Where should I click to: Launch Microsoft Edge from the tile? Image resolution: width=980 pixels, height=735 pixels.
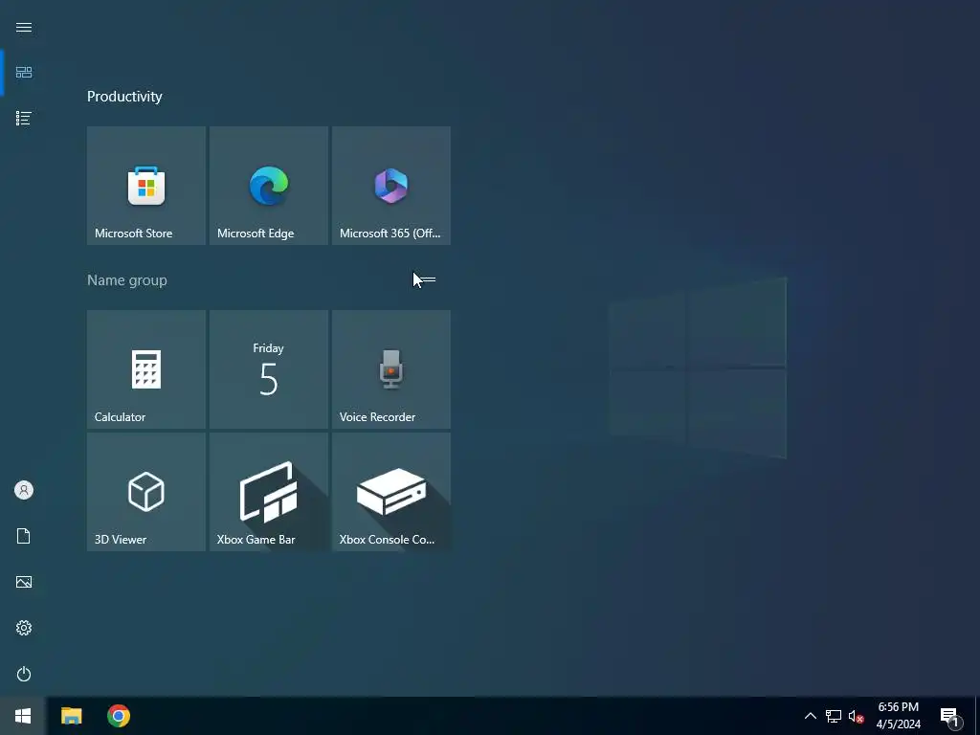pyautogui.click(x=269, y=186)
